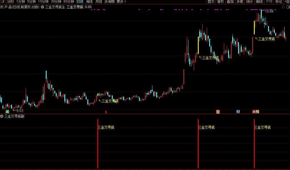Viewport: 290px width, 170px height.
Task: Expand the 三金叉寻底主 indicator dropdown arrow
Action: (42, 7)
